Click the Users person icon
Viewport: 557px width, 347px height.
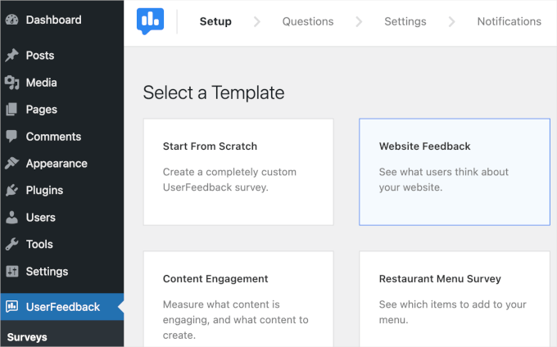pyautogui.click(x=11, y=218)
